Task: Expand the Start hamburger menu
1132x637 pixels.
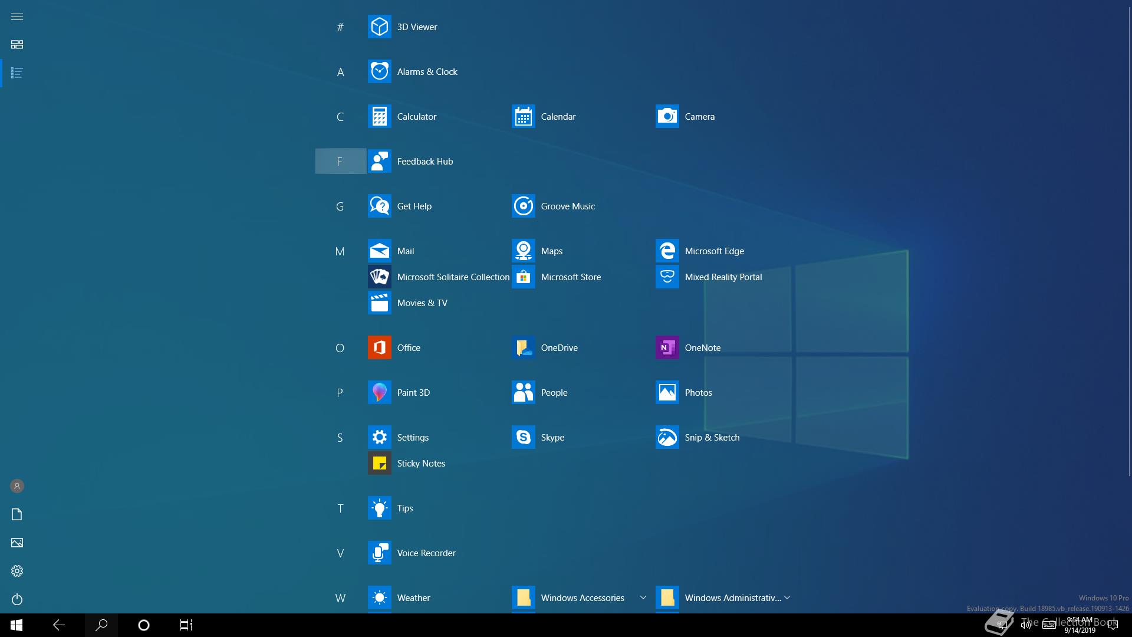Action: (17, 17)
